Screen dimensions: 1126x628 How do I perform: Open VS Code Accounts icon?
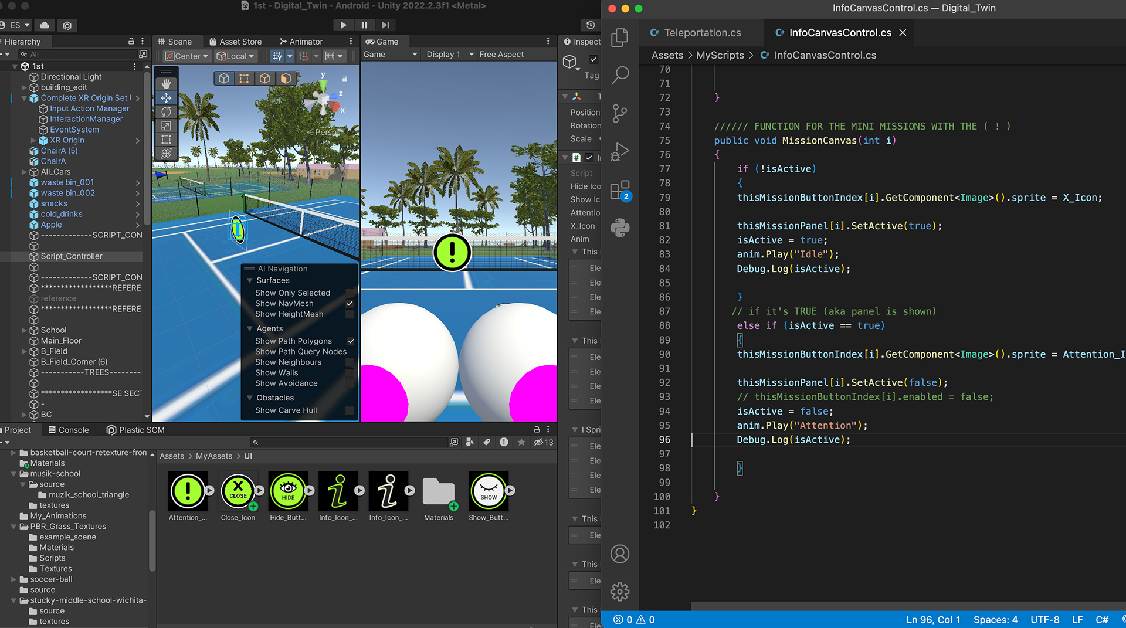coord(620,554)
